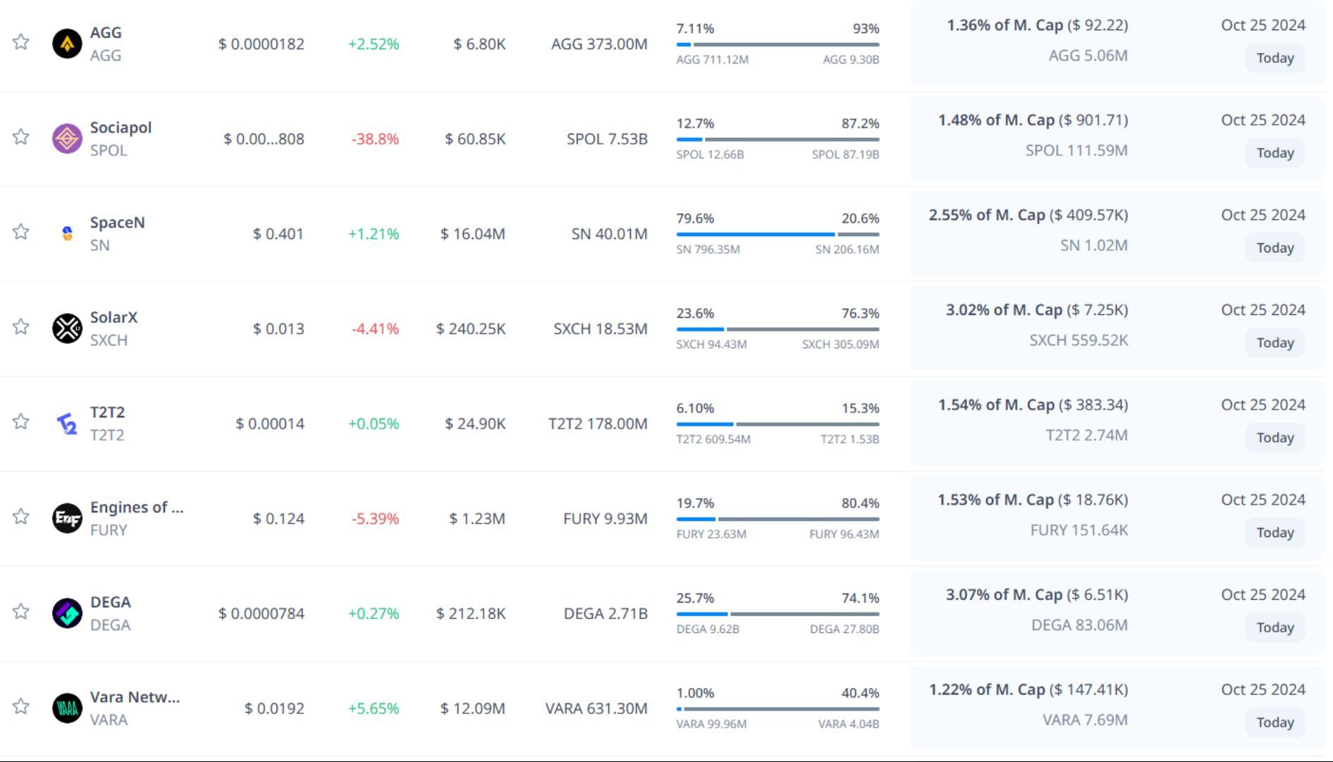Screen dimensions: 1333x762
Task: Click the Sociapol -38.8% price change
Action: 375,139
